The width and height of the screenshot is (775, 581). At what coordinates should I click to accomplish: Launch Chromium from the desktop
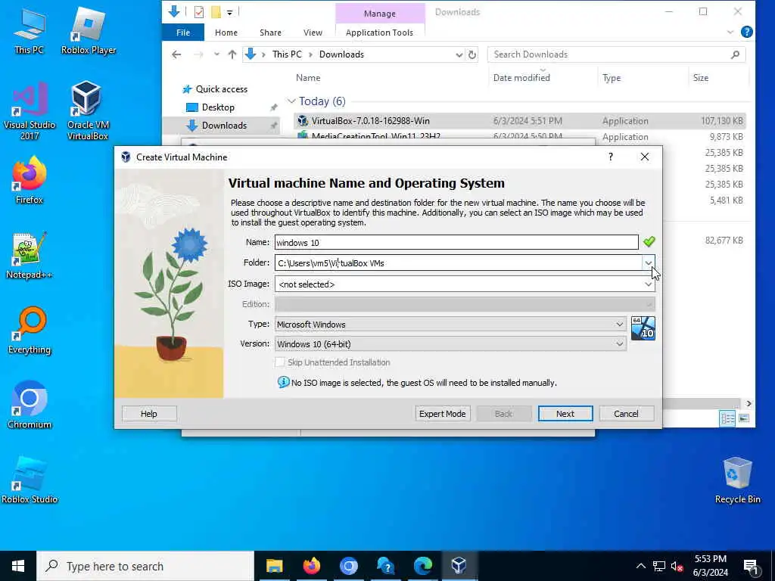tap(30, 405)
